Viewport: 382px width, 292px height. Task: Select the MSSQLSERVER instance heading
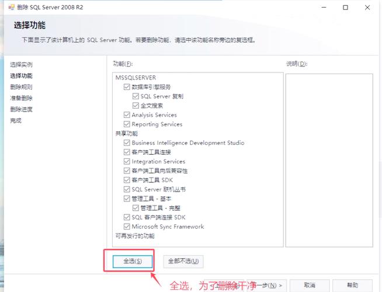(x=136, y=78)
